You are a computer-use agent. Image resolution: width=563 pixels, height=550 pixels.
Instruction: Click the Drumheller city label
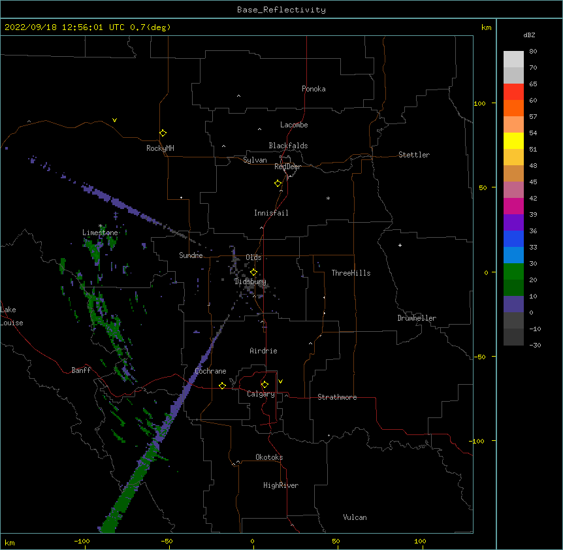click(x=417, y=318)
